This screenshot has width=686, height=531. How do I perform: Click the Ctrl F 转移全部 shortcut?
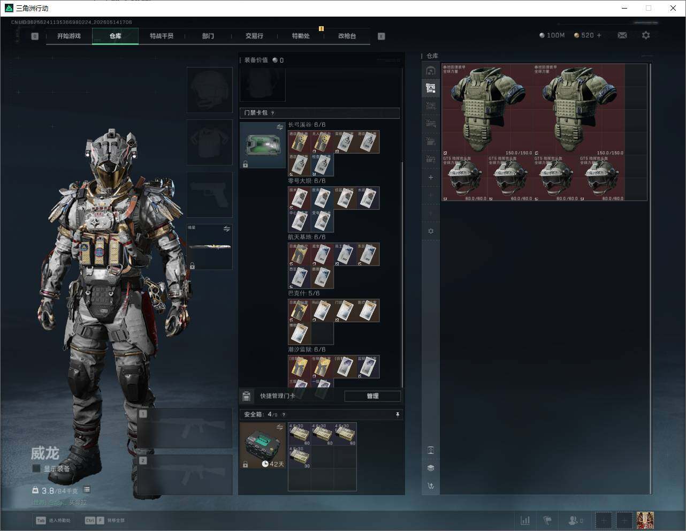point(105,520)
